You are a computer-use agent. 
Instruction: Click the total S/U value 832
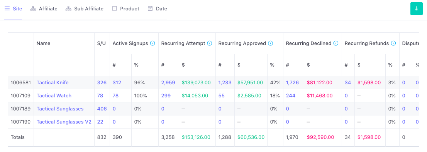[102, 137]
